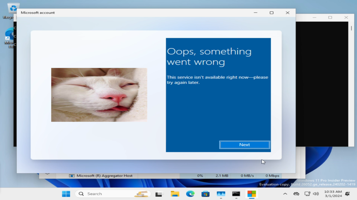Open the network status tray icon
Image resolution: width=357 pixels, height=200 pixels.
[x=307, y=194]
